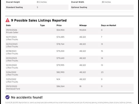Select the 02/17/2023 listing date
The width and height of the screenshot is (139, 104).
(x=11, y=37)
